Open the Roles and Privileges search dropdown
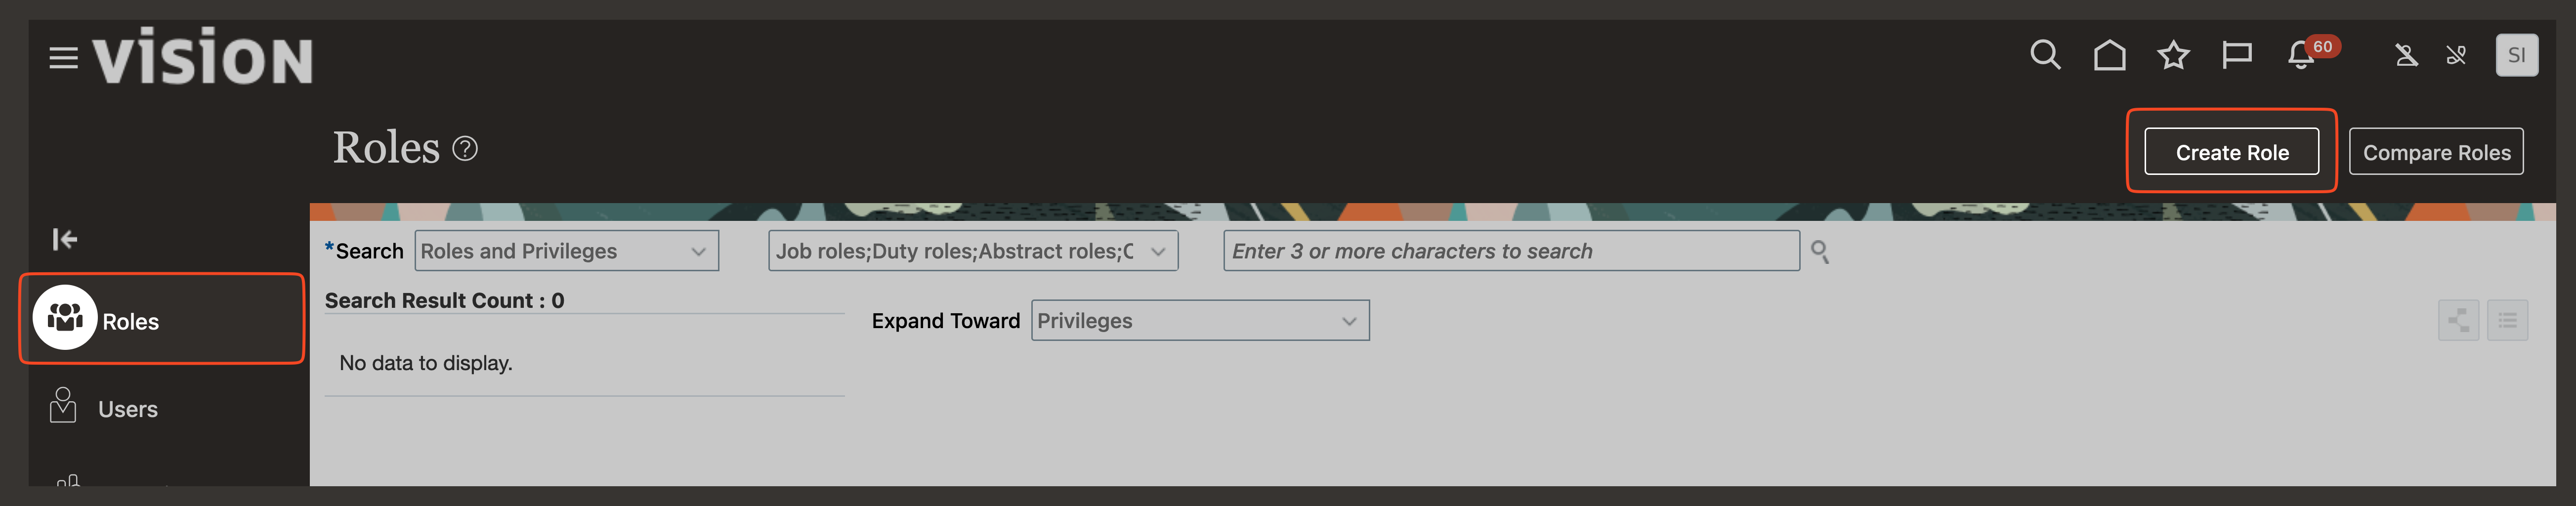 [x=566, y=251]
